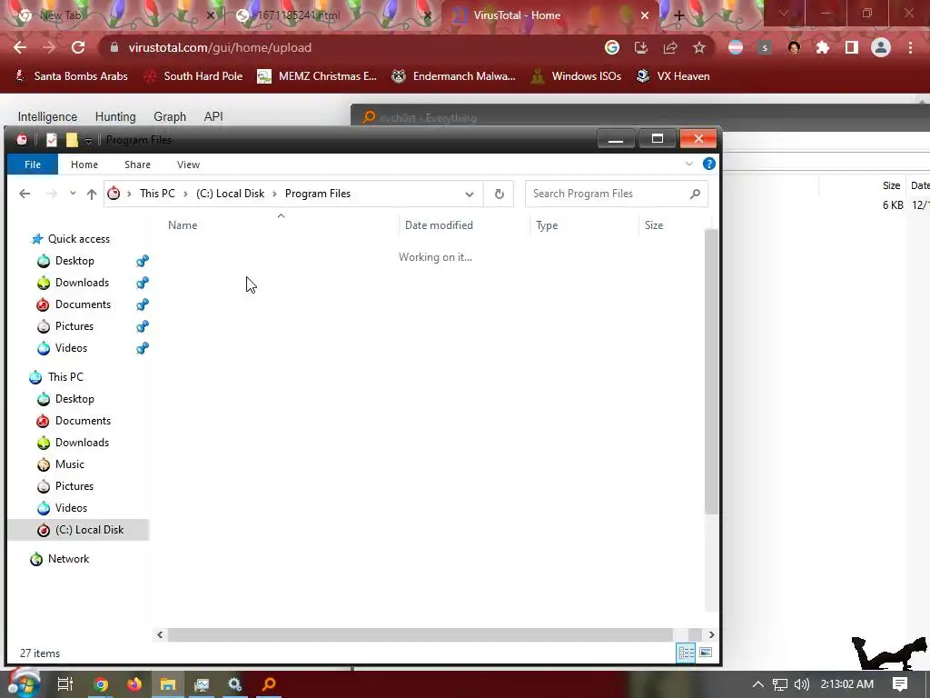The height and width of the screenshot is (698, 930).
Task: Expand the Explorer ribbon with the chevron
Action: (689, 164)
